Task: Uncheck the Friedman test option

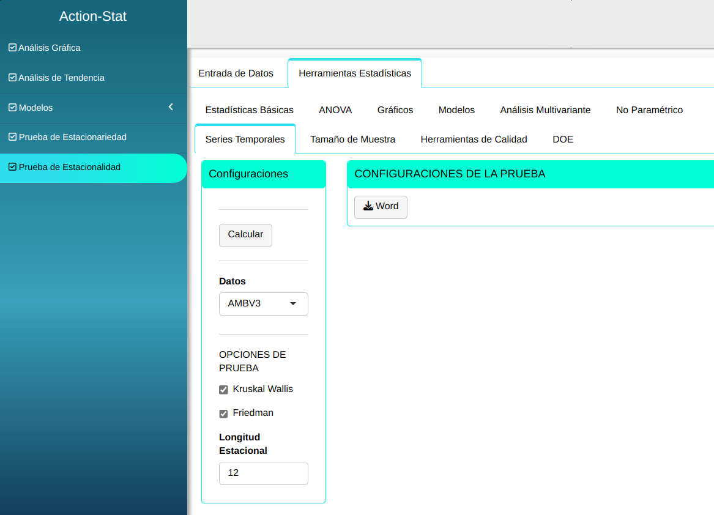Action: (223, 413)
